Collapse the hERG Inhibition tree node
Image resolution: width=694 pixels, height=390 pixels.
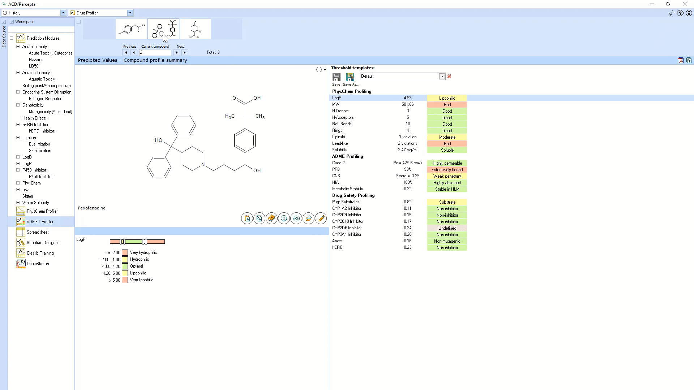[18, 125]
